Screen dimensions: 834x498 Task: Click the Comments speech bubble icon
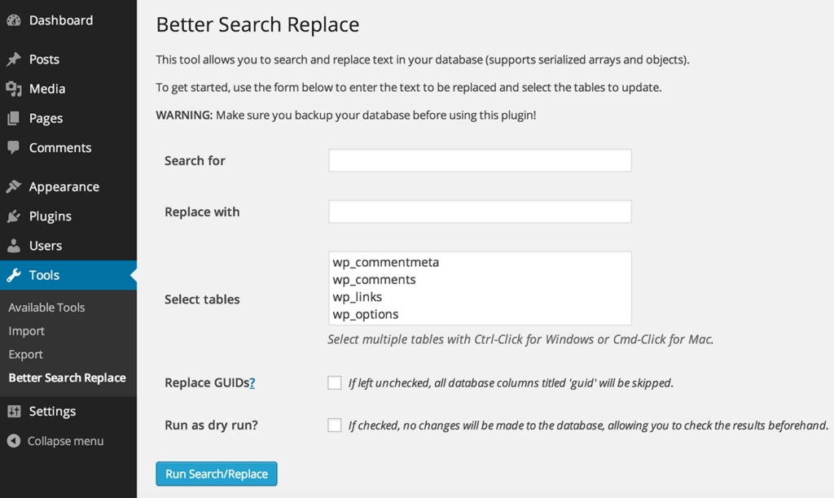(x=13, y=148)
